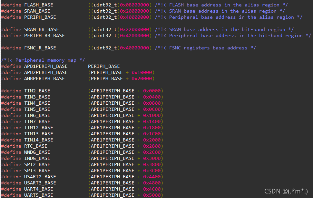This screenshot has width=313, height=198.
Task: Click offset 0x1C00 on TIM13 line
Action: click(152, 134)
